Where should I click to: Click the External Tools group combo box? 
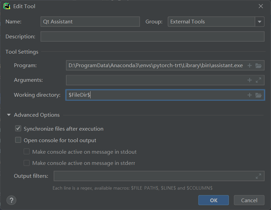(x=211, y=22)
